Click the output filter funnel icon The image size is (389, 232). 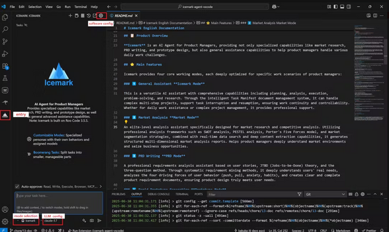point(300,194)
